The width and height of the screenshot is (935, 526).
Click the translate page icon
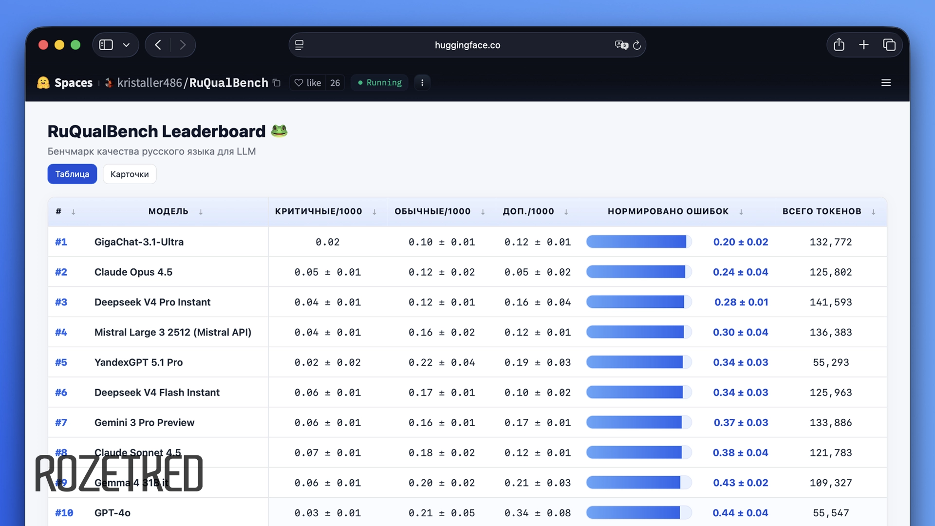point(621,45)
